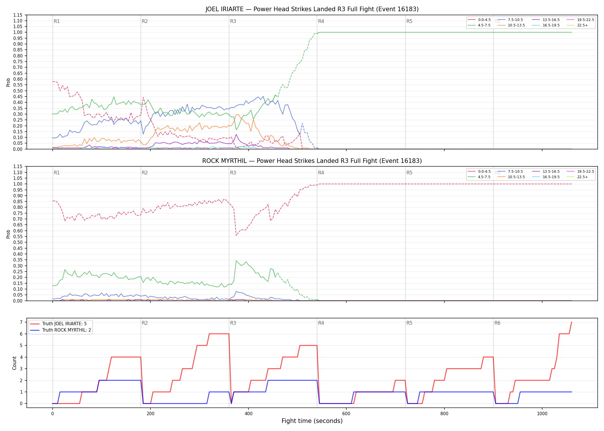Image resolution: width=604 pixels, height=431 pixels.
Task: Click the 400 tick on the fight time axis
Action: click(248, 414)
